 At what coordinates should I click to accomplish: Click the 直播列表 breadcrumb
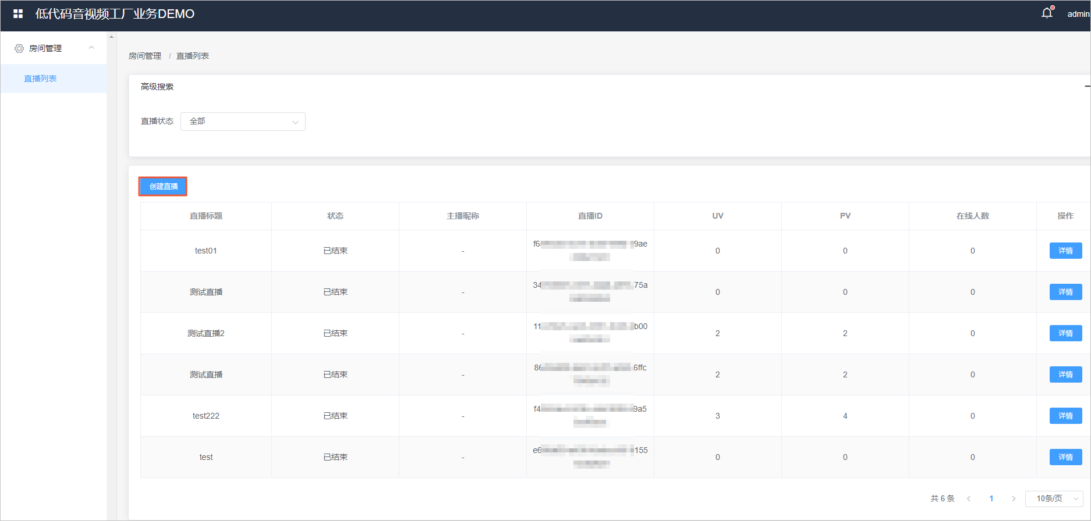coord(193,56)
